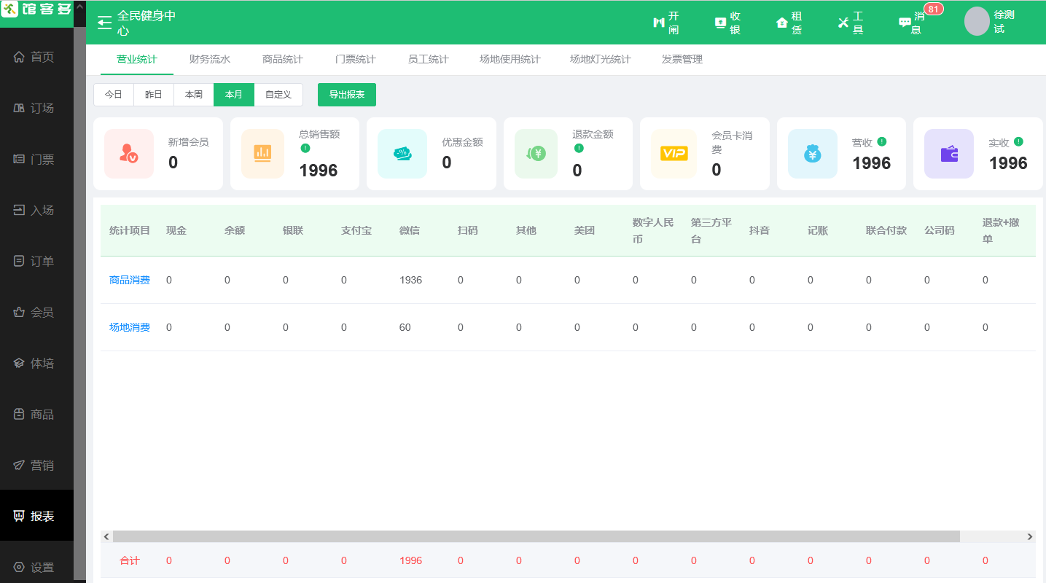Click the 营销 marketing icon in sidebar
The image size is (1046, 583).
pyautogui.click(x=19, y=465)
